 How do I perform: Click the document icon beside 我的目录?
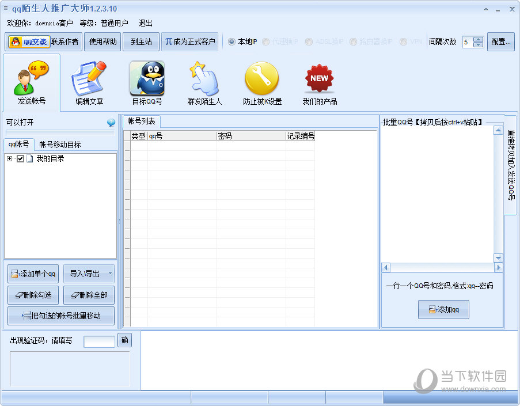point(30,158)
